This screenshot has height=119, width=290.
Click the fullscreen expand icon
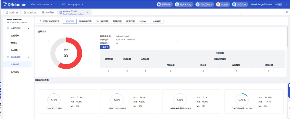coord(287,12)
